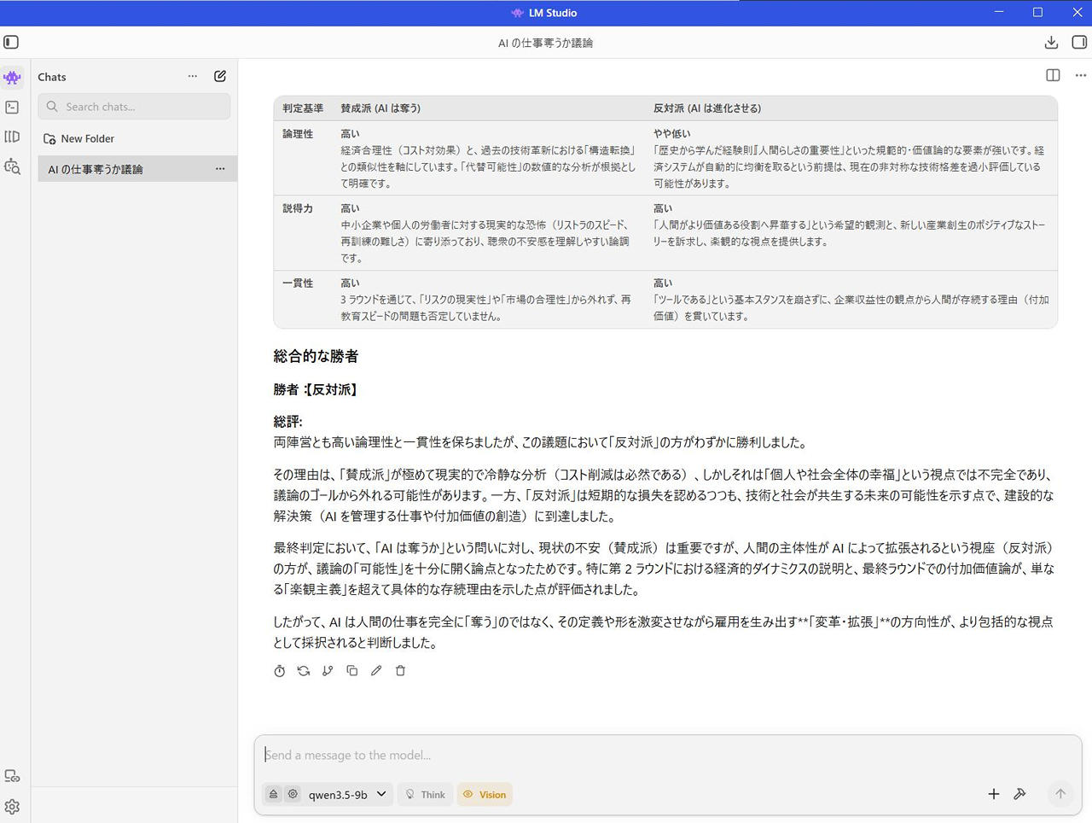This screenshot has height=823, width=1092.
Task: Toggle the Vision capability button
Action: click(x=485, y=795)
